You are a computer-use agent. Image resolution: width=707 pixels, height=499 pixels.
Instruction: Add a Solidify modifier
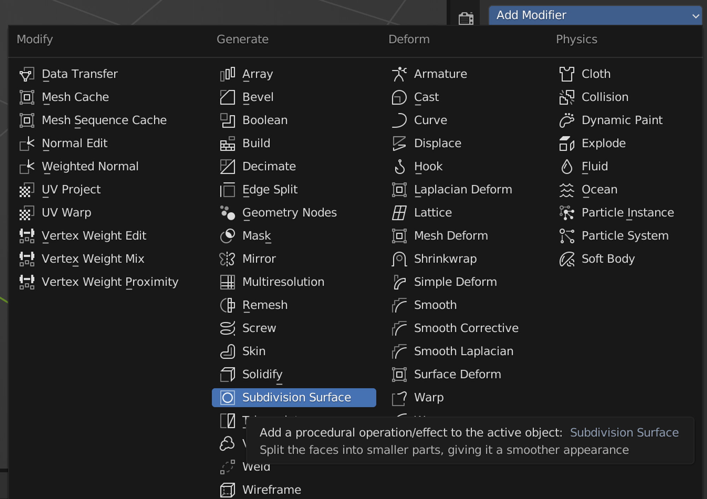[x=262, y=374]
